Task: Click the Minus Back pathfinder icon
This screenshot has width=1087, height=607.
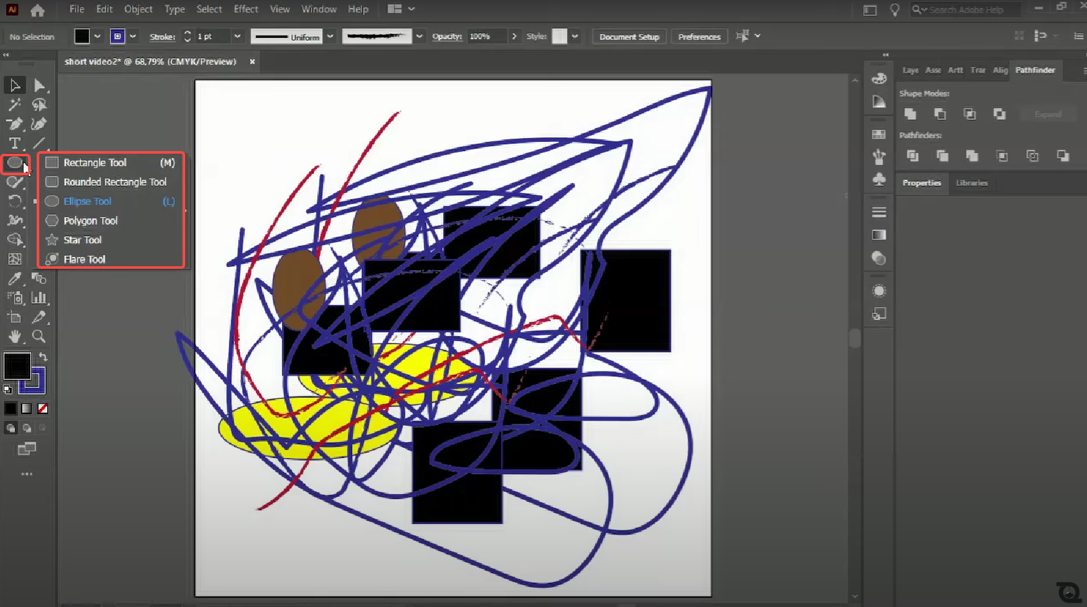Action: (x=1063, y=156)
